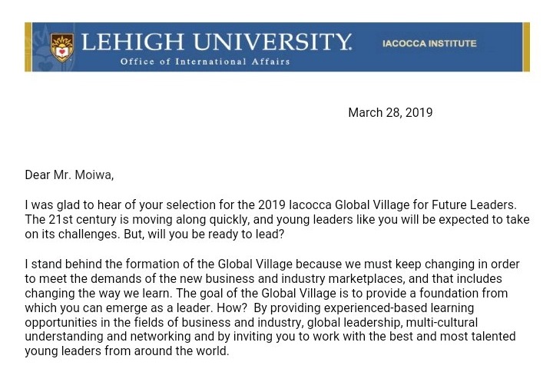Click the salutation Dear Mr. Moiwa
This screenshot has width=553, height=369.
[69, 175]
